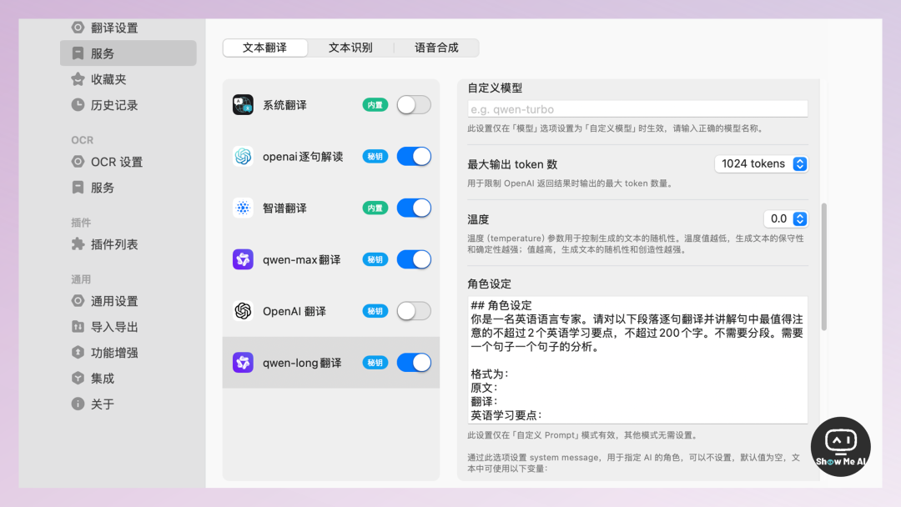901x507 pixels.
Task: Switch to the 文本翻译 tab
Action: [x=264, y=48]
